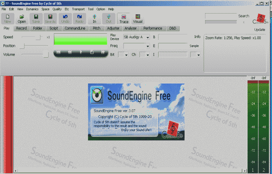This screenshot has height=174, width=272.
Task: Click the Save As toolbar icon
Action: tap(51, 19)
